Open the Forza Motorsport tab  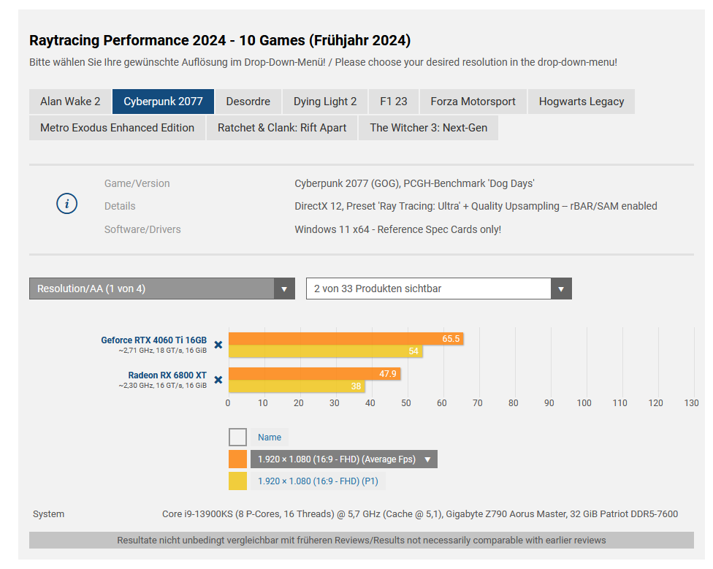coord(473,102)
